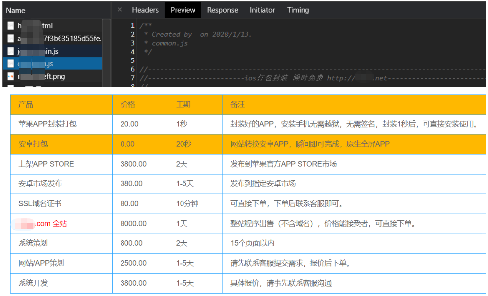Screen dimensions: 488x296
Task: Click the common.js comment line
Action: tap(166, 43)
